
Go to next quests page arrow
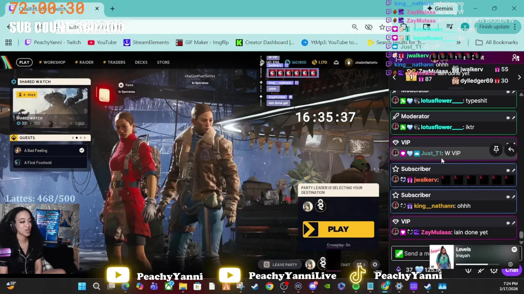point(84,138)
